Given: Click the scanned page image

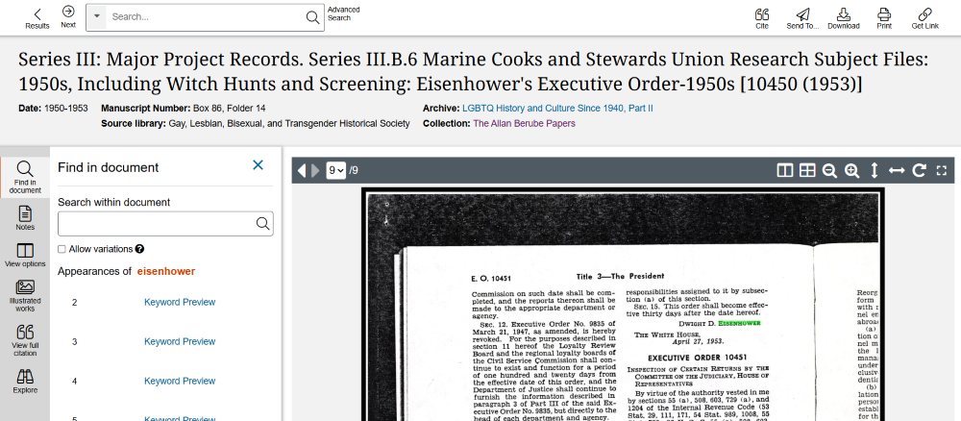Looking at the screenshot, I should [623, 305].
